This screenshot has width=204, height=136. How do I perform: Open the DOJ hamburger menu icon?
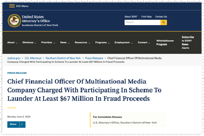tap(12, 6)
